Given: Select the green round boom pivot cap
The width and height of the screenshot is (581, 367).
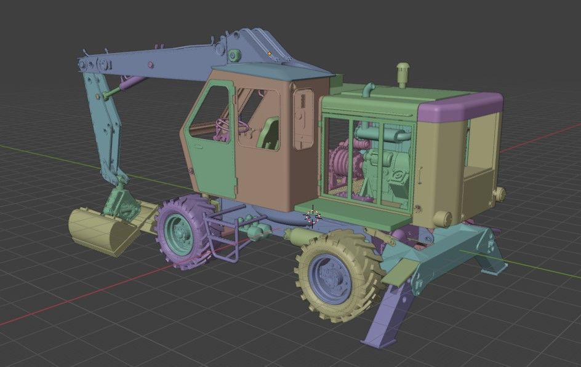Looking at the screenshot, I should click(x=234, y=55).
